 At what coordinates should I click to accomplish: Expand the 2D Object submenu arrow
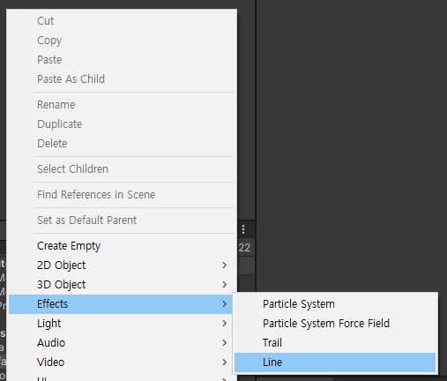(225, 265)
